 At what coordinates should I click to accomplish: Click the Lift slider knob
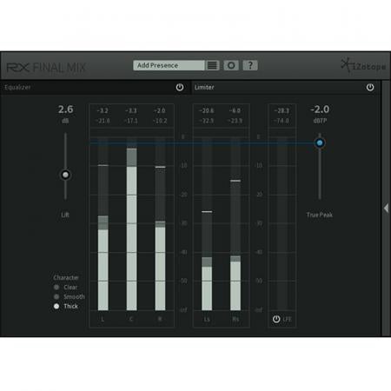click(x=65, y=175)
